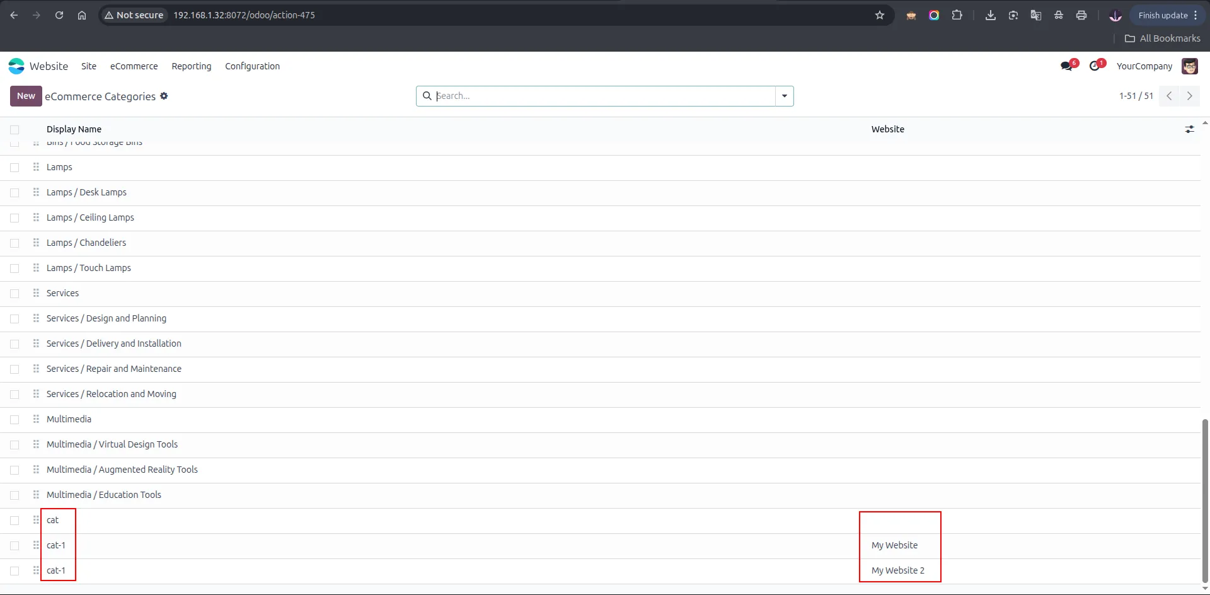Open the user avatar menu
The height and width of the screenshot is (595, 1210).
coord(1190,66)
